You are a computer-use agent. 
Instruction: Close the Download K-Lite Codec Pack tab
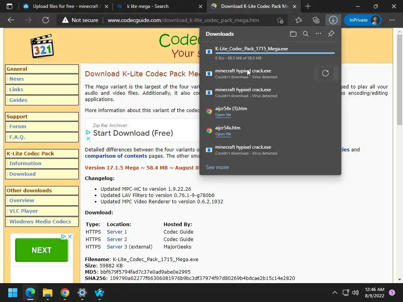point(294,6)
